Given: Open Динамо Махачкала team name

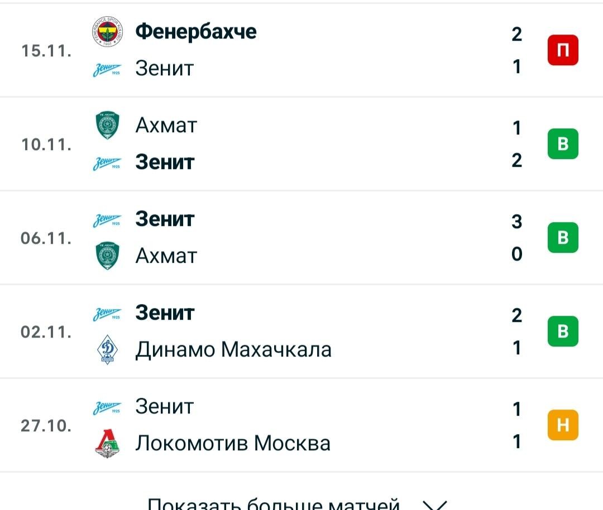Looking at the screenshot, I should (233, 349).
